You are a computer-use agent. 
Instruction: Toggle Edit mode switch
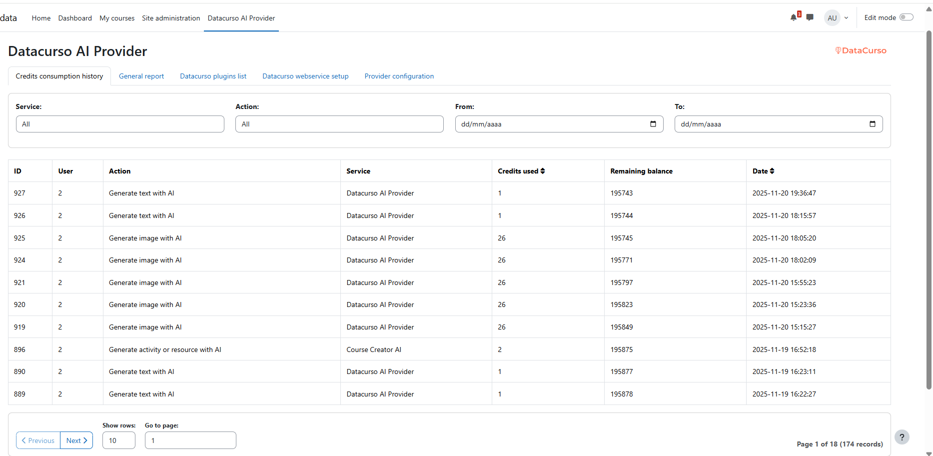907,17
